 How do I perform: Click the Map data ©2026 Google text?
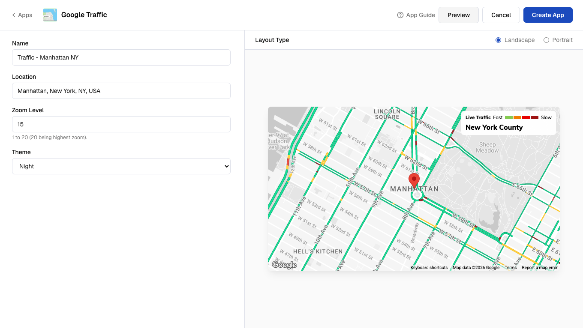click(x=476, y=268)
